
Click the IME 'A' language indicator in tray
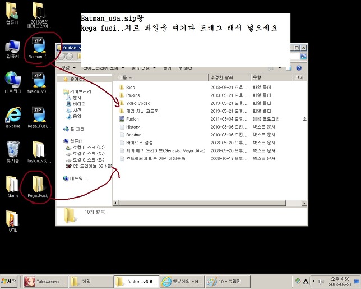click(306, 281)
